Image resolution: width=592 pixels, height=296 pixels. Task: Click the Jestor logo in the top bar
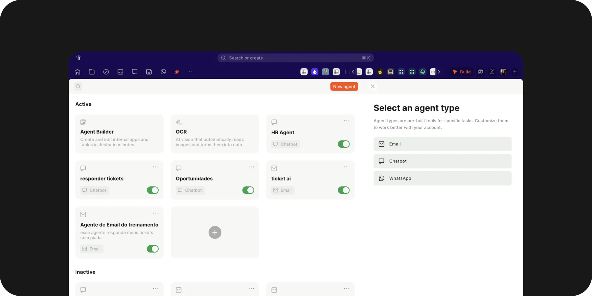point(78,58)
